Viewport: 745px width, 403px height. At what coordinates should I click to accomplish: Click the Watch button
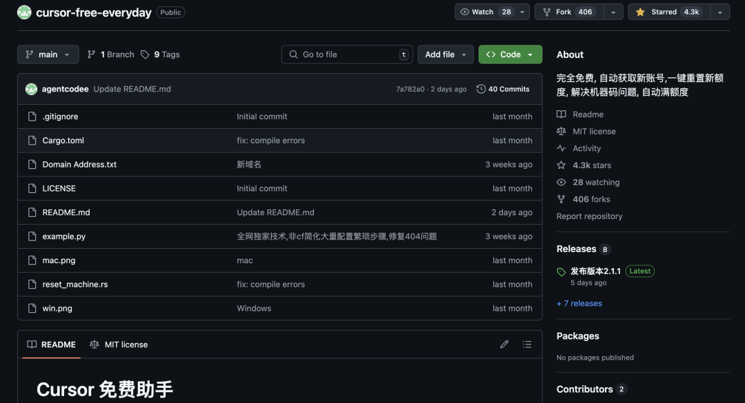486,12
